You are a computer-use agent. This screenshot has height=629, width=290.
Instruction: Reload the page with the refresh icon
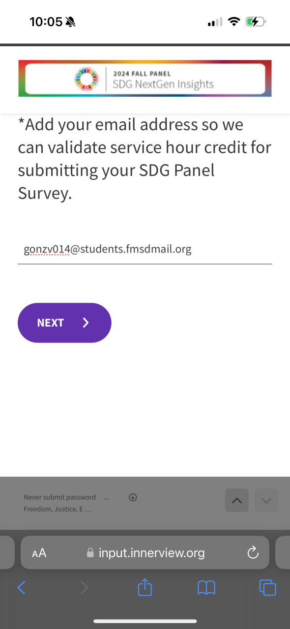click(253, 553)
